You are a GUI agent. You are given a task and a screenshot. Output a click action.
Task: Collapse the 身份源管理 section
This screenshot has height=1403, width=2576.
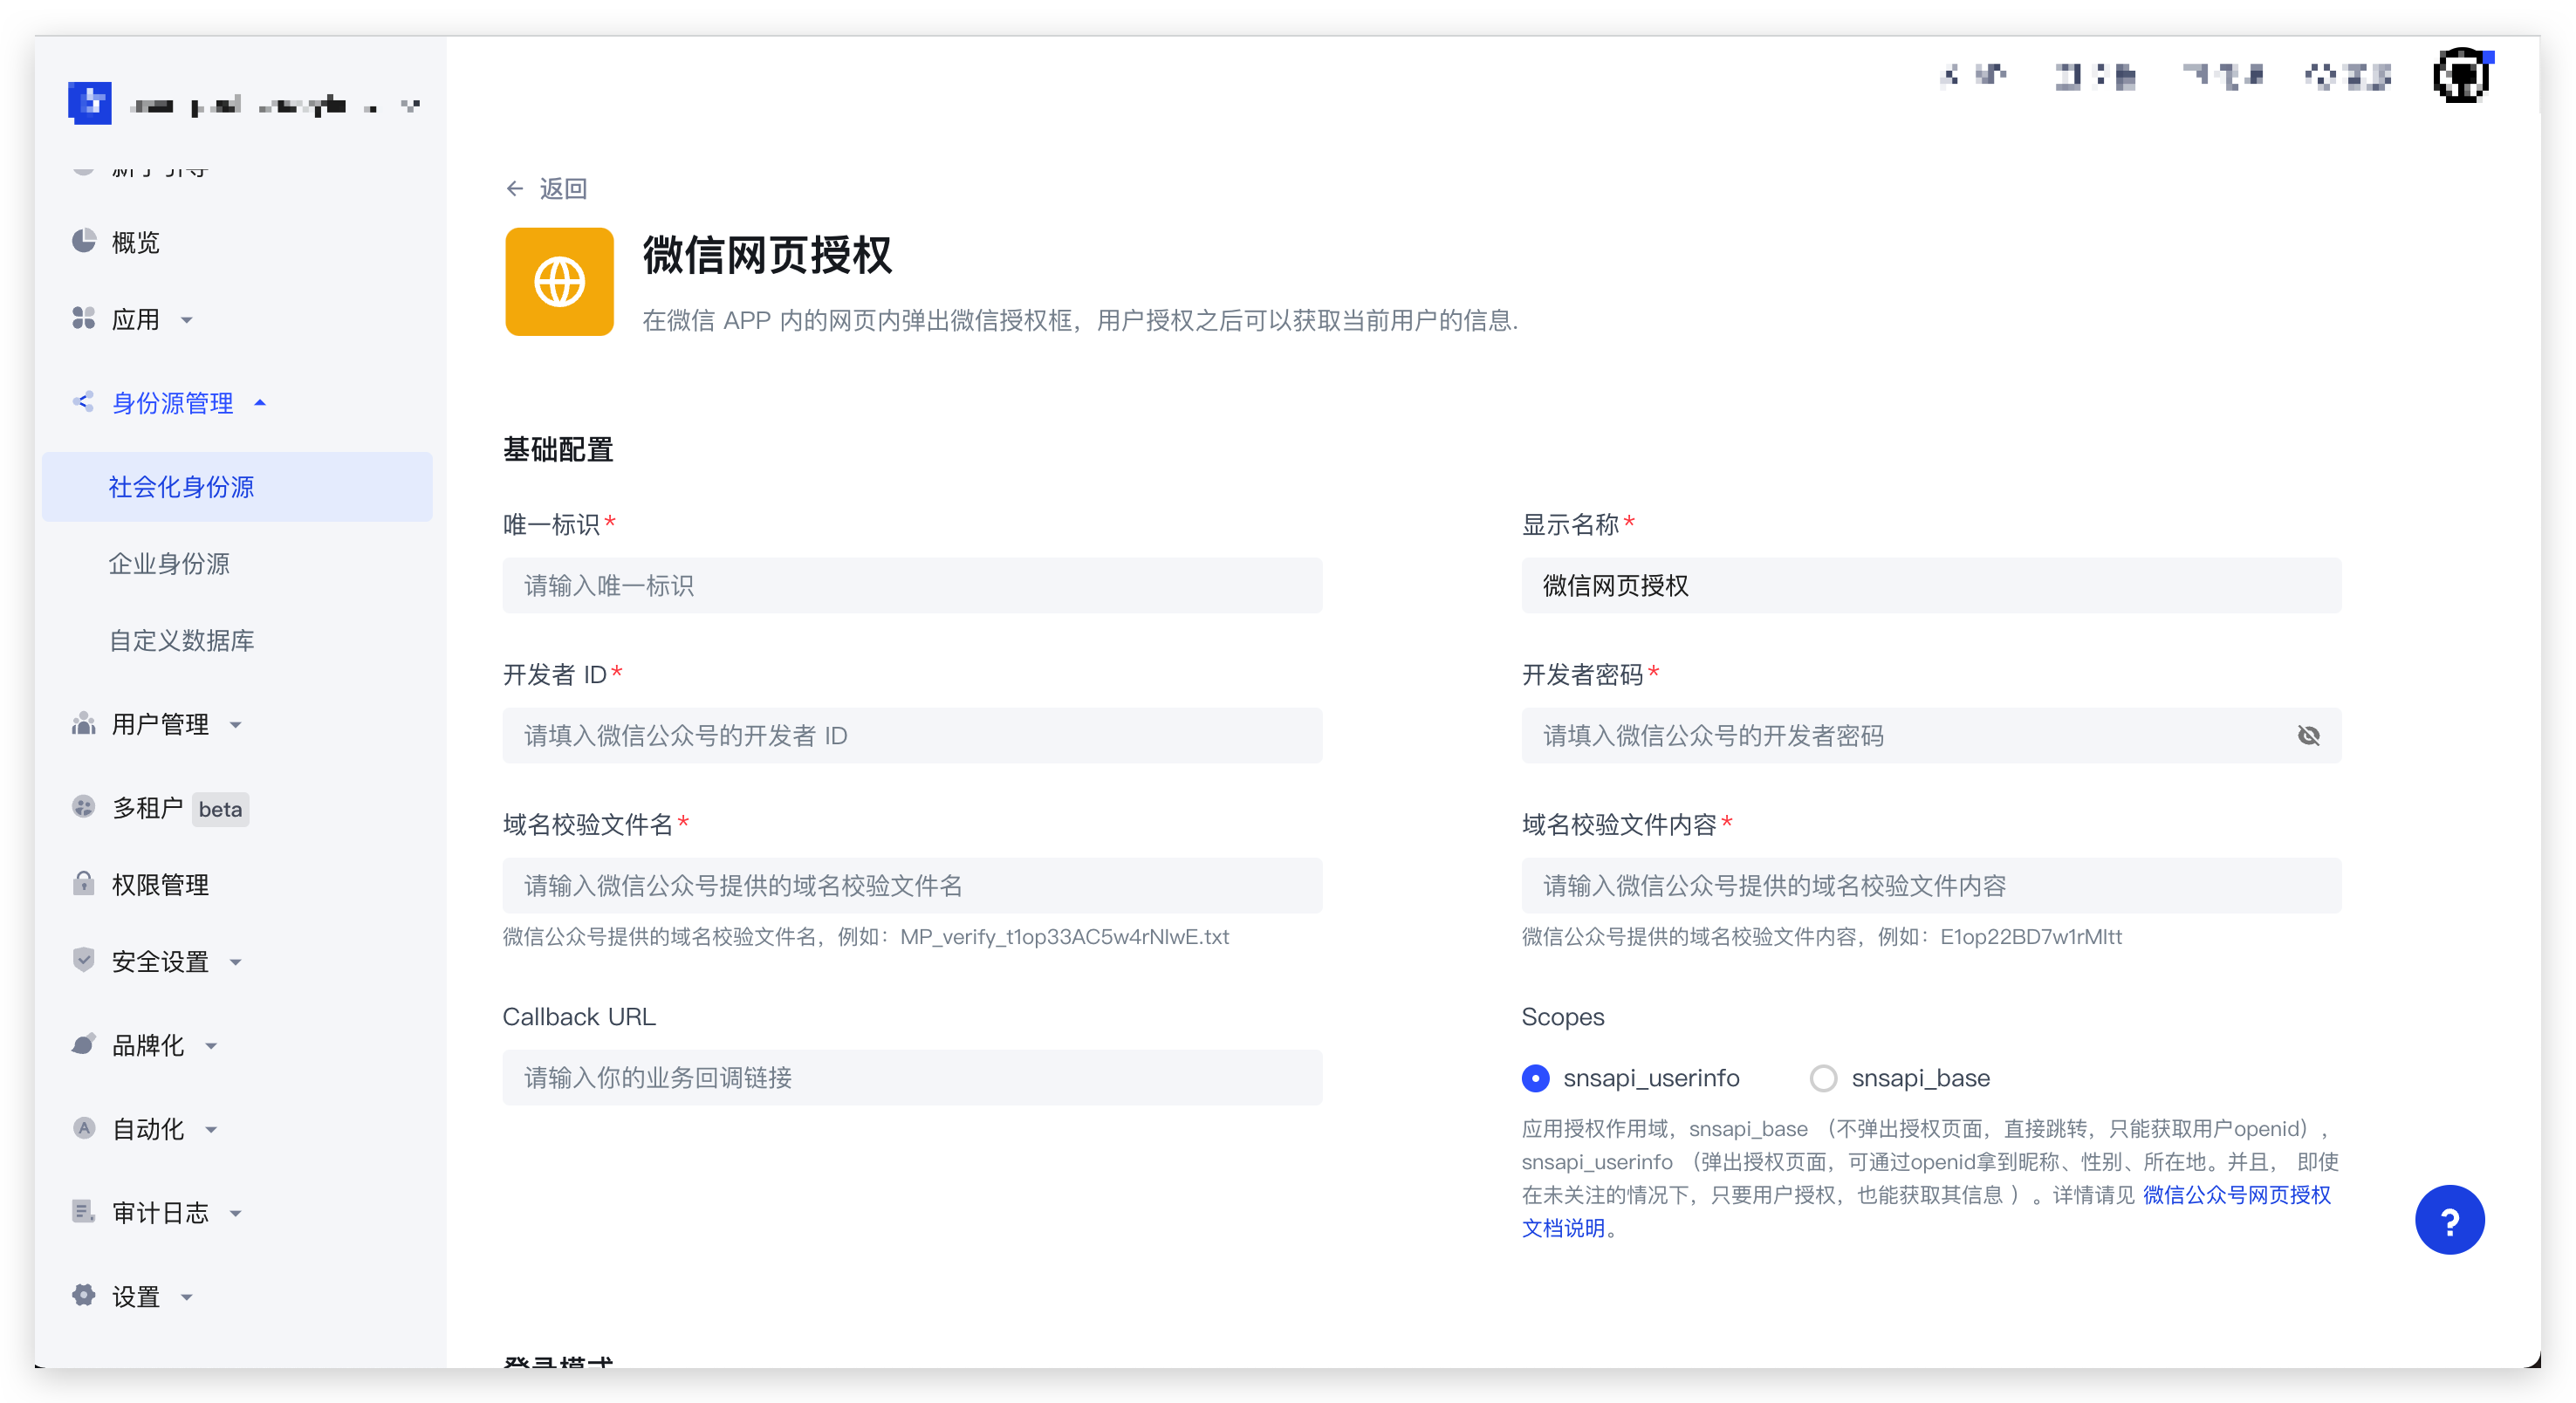click(261, 402)
